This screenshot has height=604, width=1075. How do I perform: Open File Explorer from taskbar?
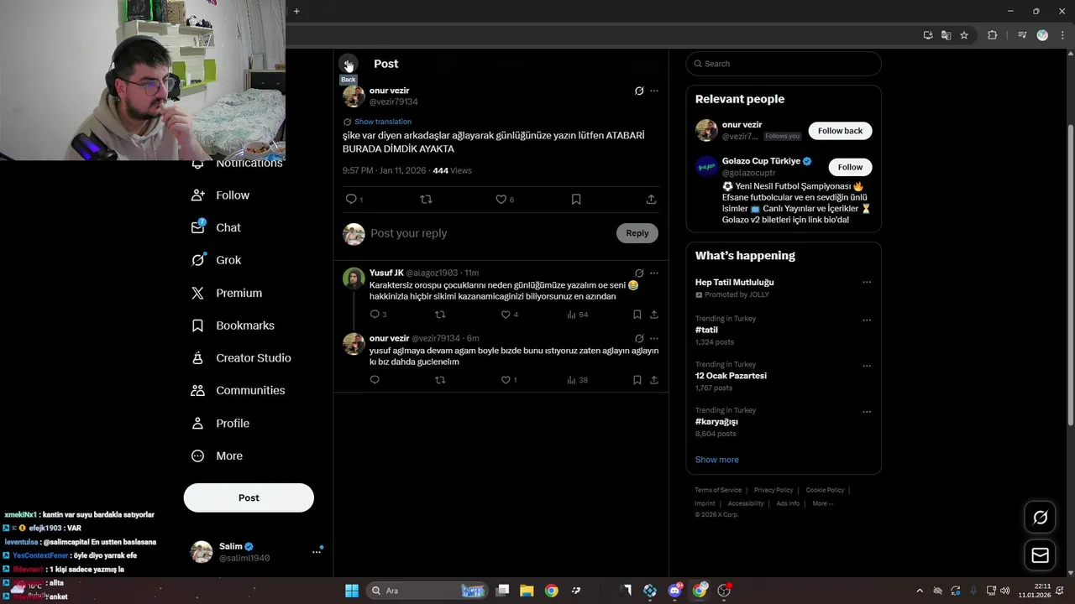(527, 591)
